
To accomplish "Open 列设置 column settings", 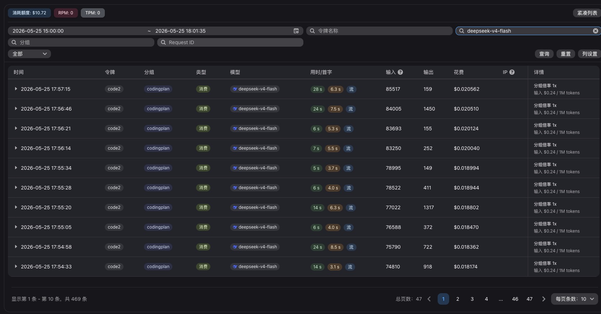I will tap(590, 54).
